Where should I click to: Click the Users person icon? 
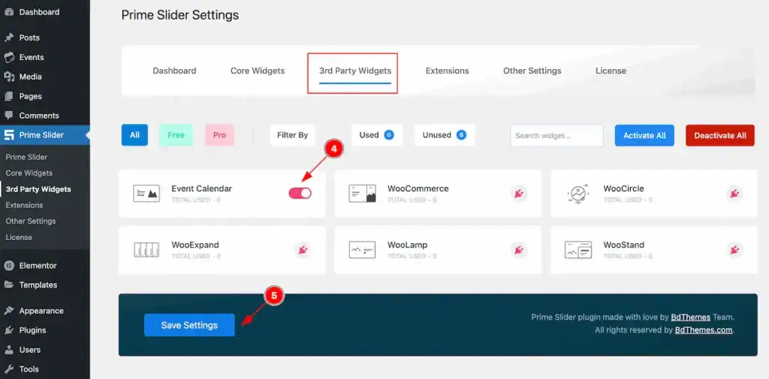click(9, 350)
